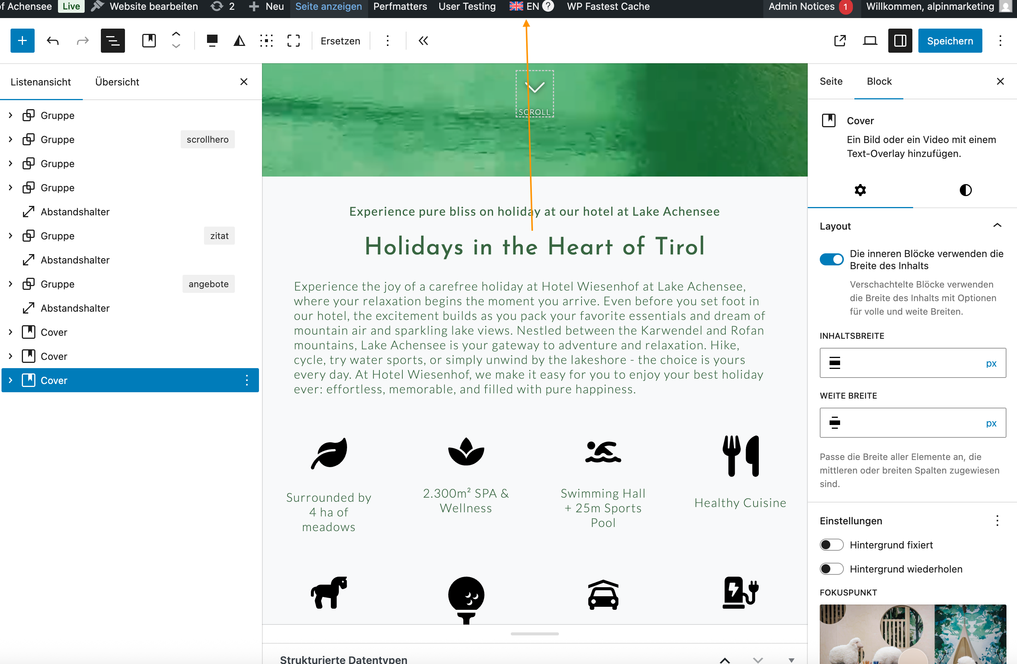Switch to the Übersicht tab
The height and width of the screenshot is (664, 1017).
117,82
